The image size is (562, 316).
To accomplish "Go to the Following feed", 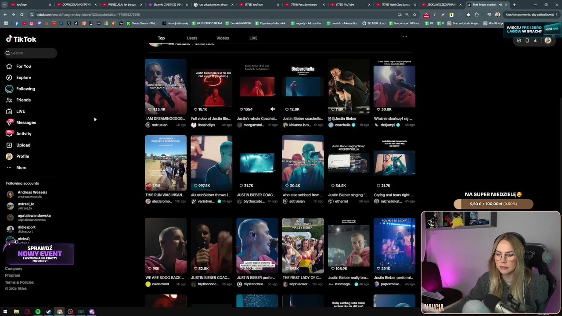I will click(x=20, y=89).
